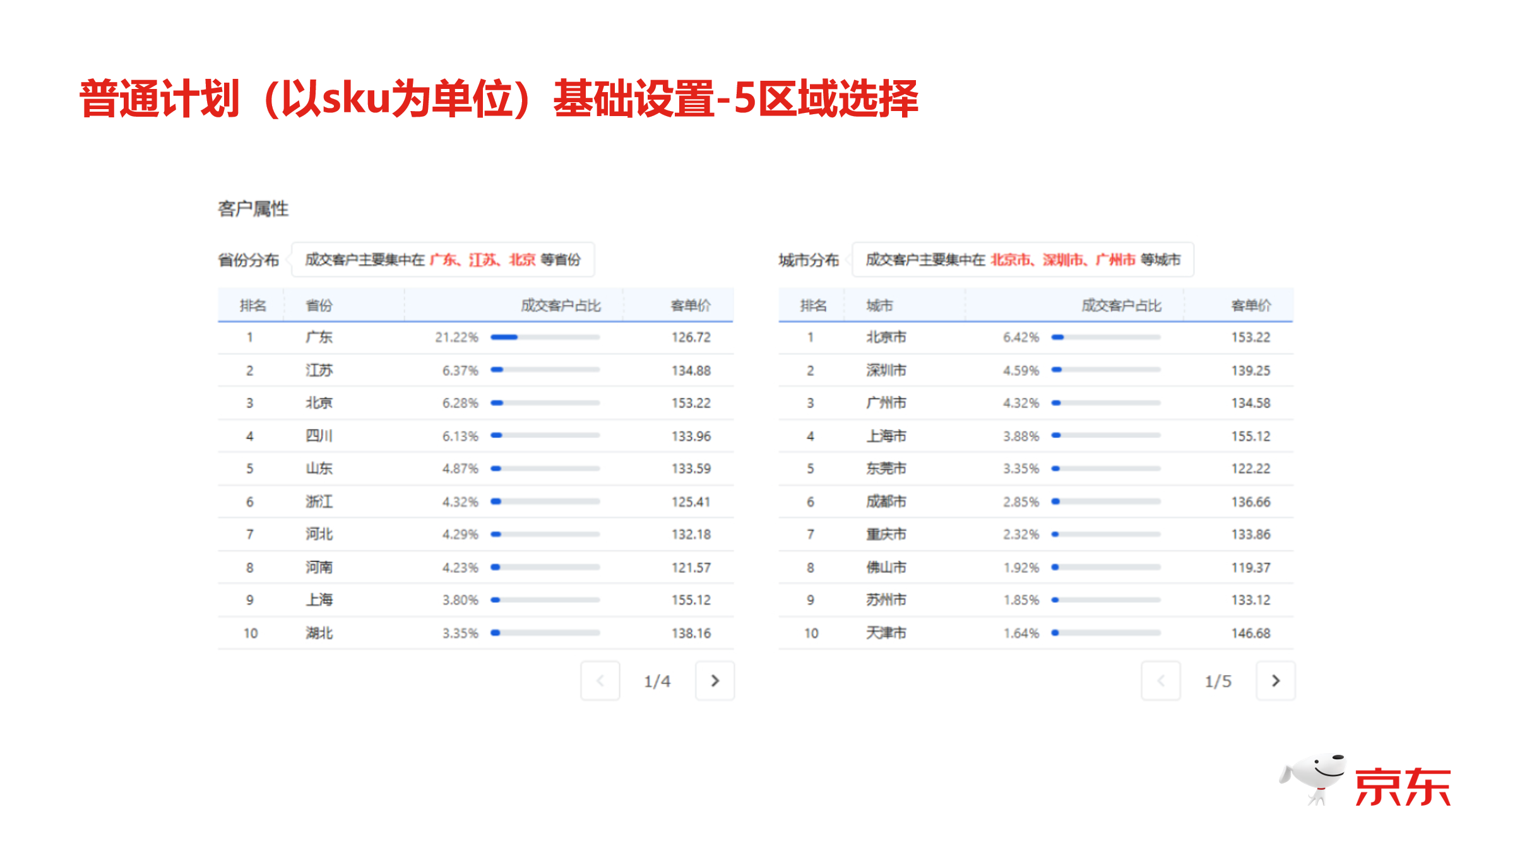The height and width of the screenshot is (858, 1527).
Task: Go to previous page of city table
Action: (x=1161, y=681)
